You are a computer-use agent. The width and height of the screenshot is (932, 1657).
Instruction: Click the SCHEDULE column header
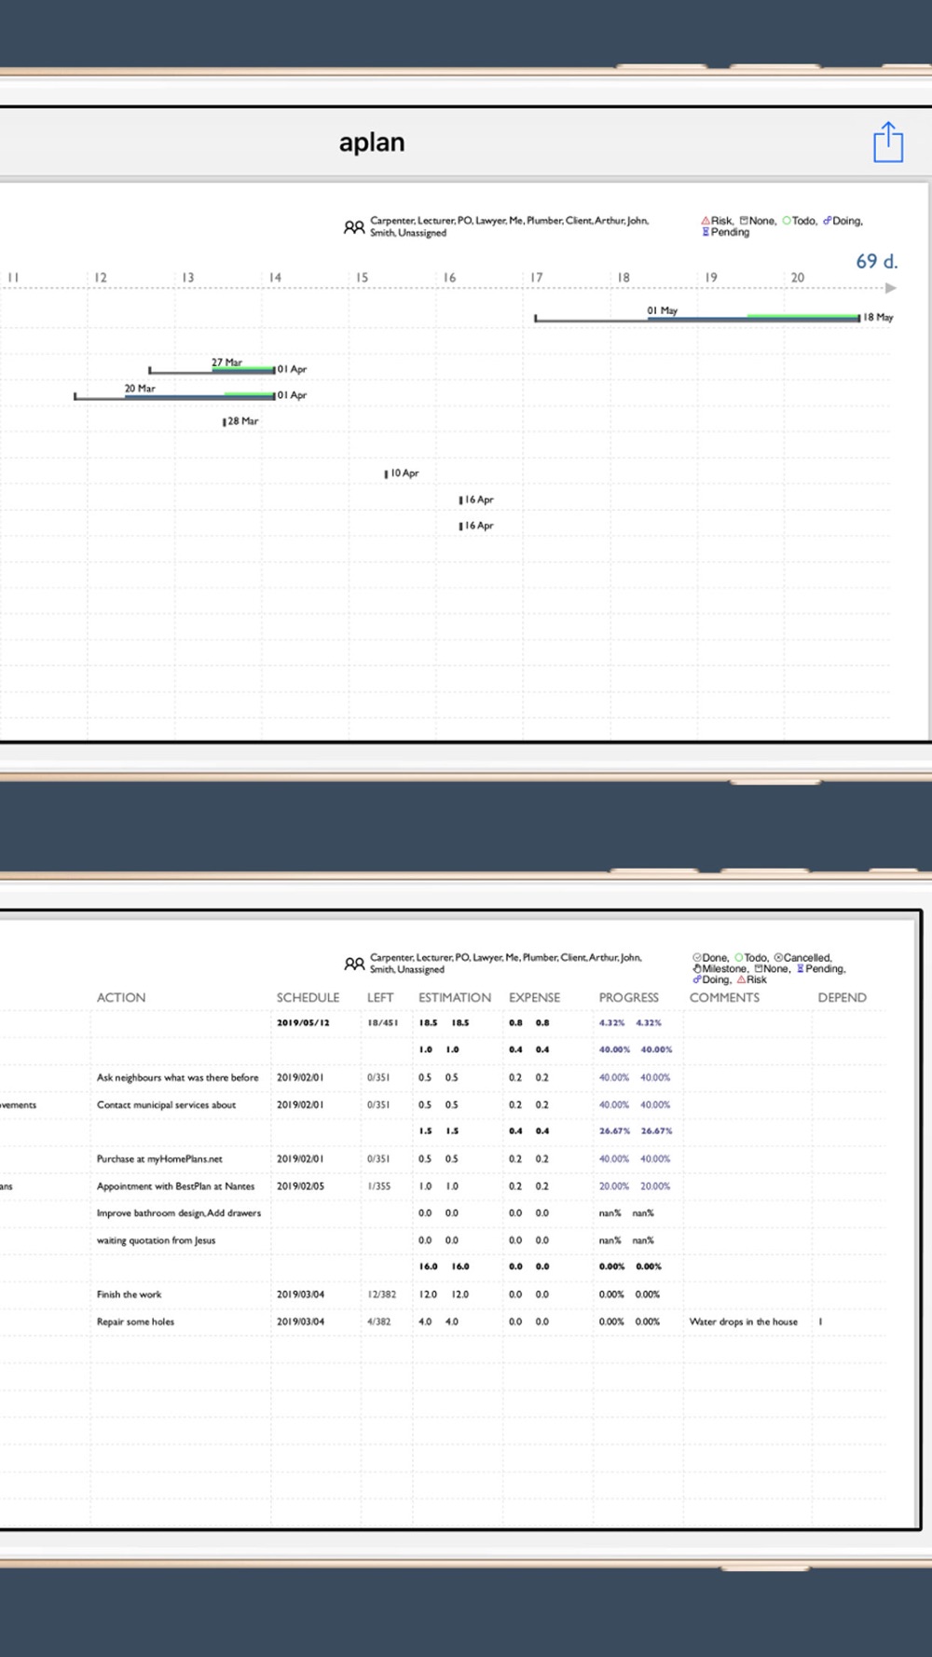[308, 997]
